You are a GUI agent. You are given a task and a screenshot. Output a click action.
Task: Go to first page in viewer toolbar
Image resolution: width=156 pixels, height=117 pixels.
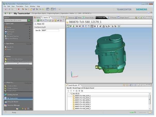click(77, 26)
